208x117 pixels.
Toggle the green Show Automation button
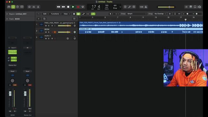78,14
